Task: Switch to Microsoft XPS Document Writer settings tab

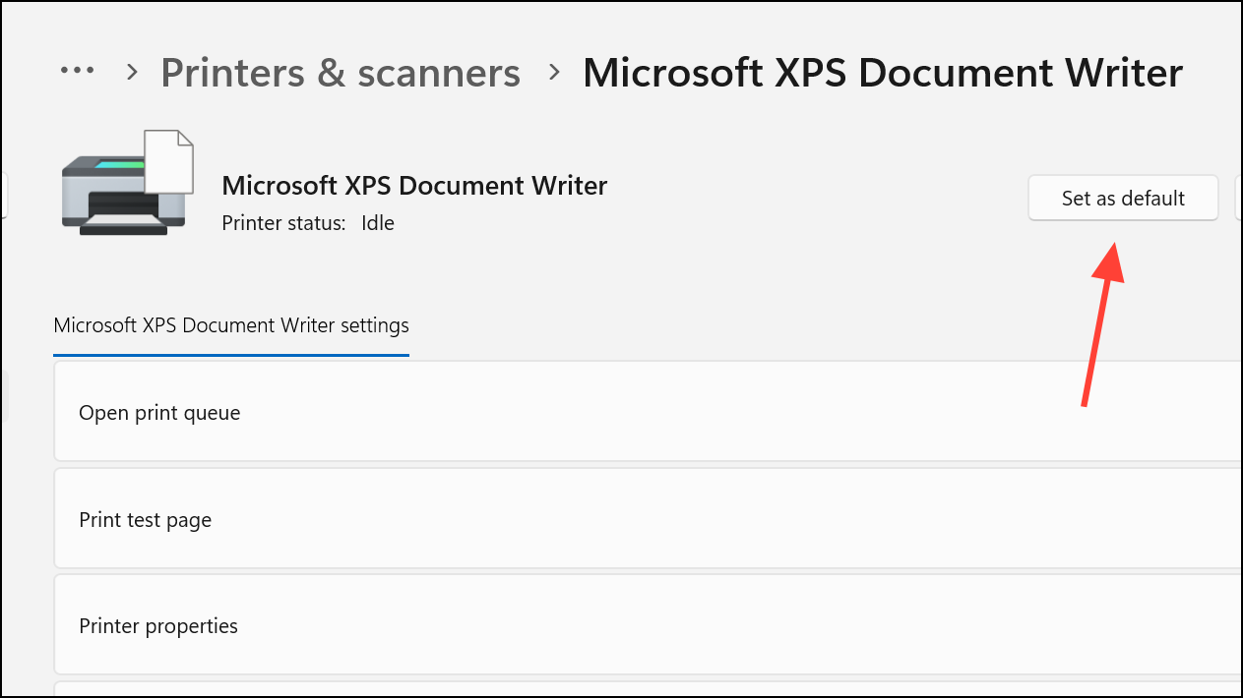Action: coord(230,324)
